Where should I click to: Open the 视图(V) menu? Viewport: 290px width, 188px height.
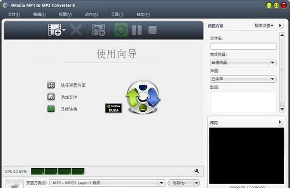65,14
